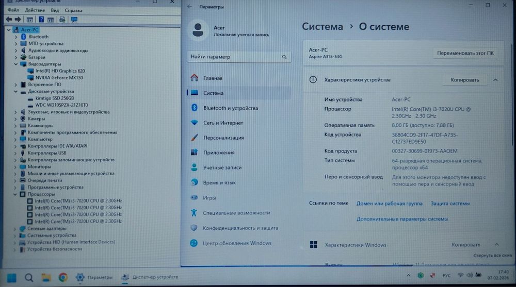This screenshot has width=516, height=287.
Task: Open the Файл menu in Device Manager
Action: point(13,10)
